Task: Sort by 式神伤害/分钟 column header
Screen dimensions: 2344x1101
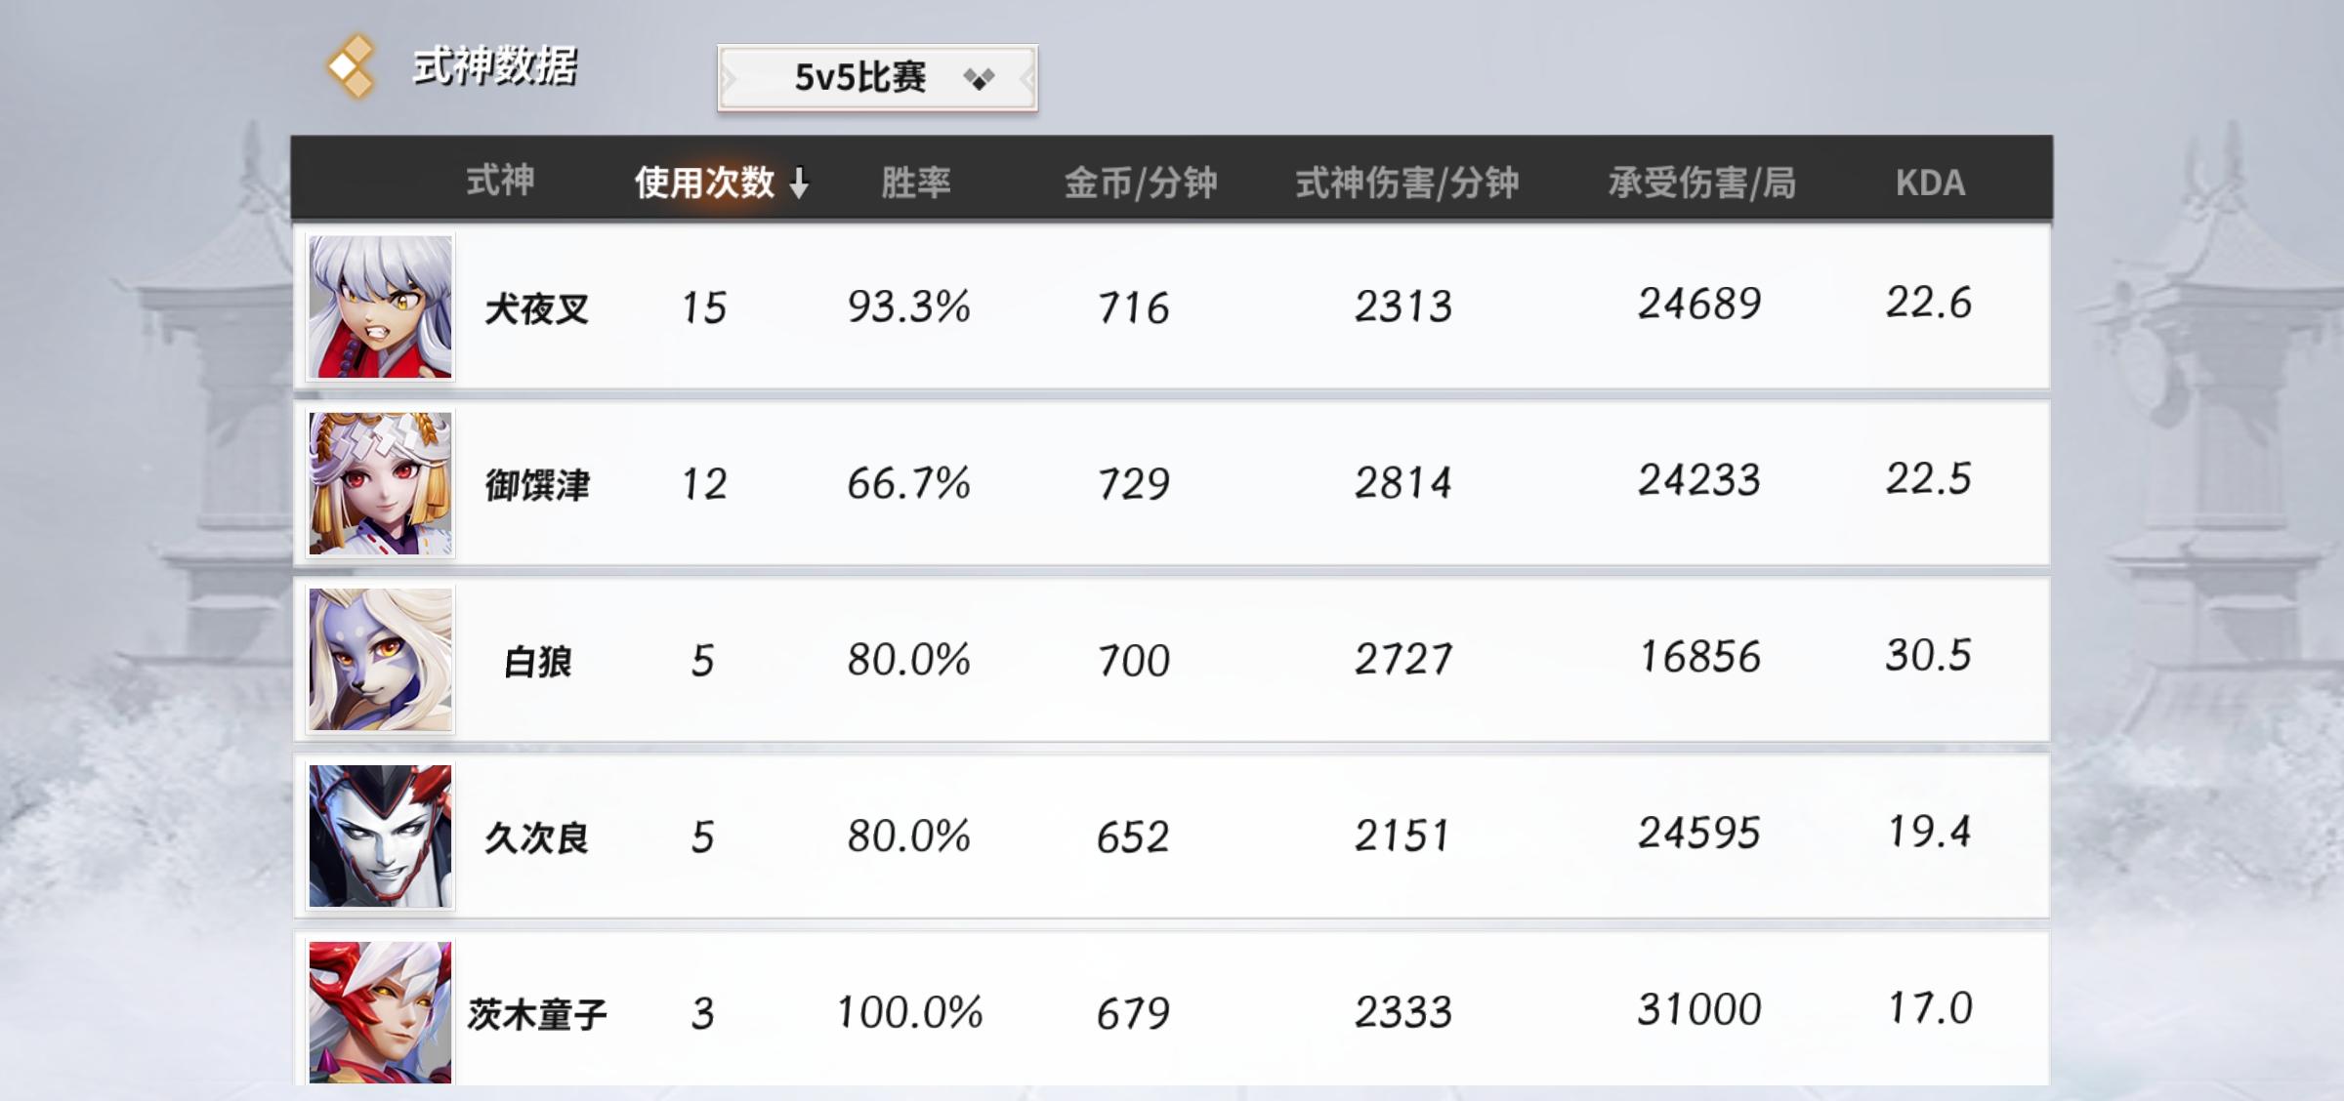Action: [x=1406, y=182]
